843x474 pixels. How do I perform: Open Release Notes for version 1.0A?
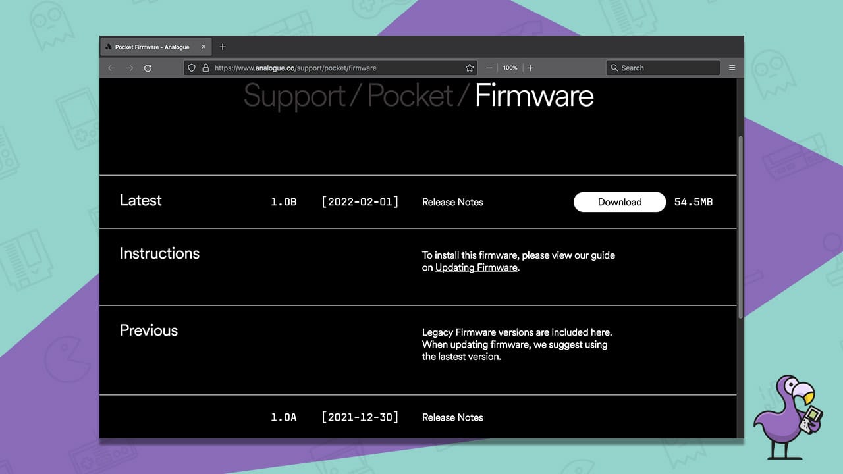coord(452,417)
